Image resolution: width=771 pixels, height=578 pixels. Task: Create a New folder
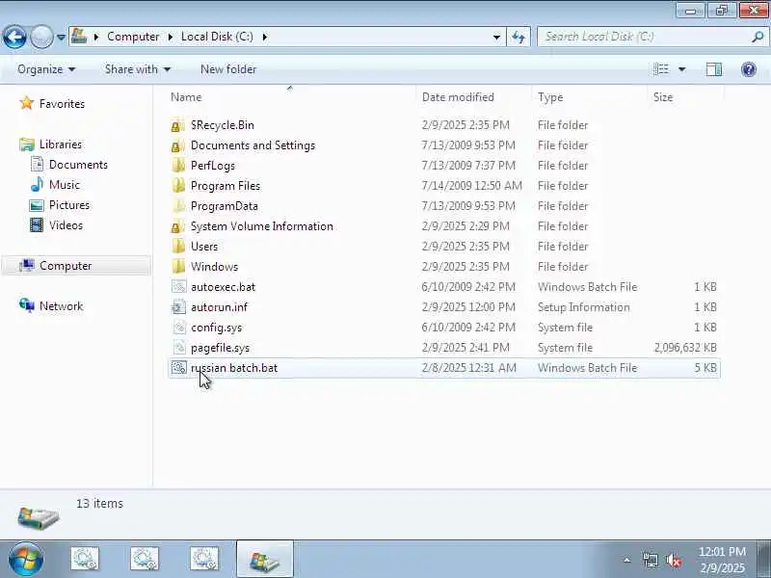228,69
